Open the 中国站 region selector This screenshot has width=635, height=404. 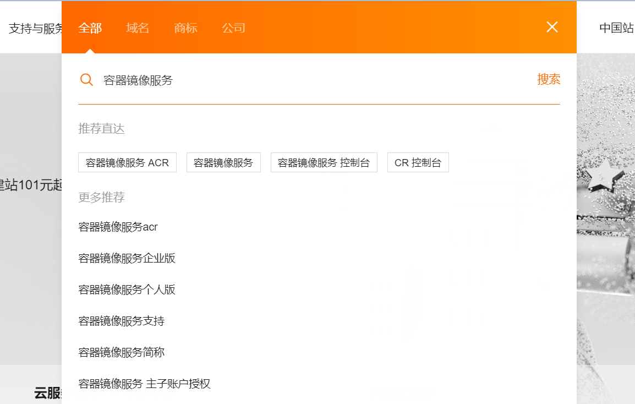617,28
